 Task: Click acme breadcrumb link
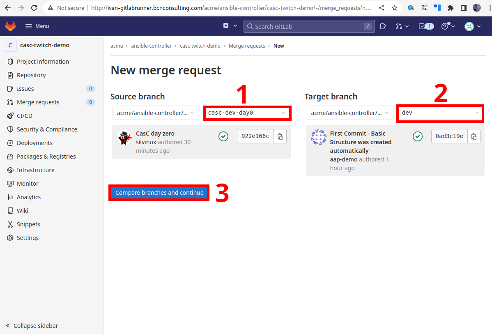117,46
